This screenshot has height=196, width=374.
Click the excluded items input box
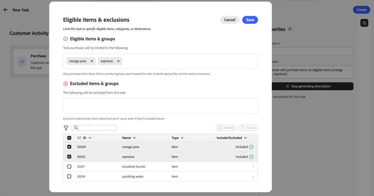(x=160, y=106)
